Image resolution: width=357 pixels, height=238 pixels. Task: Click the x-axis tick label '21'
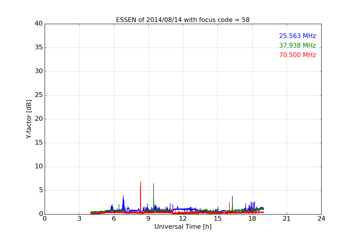(x=287, y=219)
